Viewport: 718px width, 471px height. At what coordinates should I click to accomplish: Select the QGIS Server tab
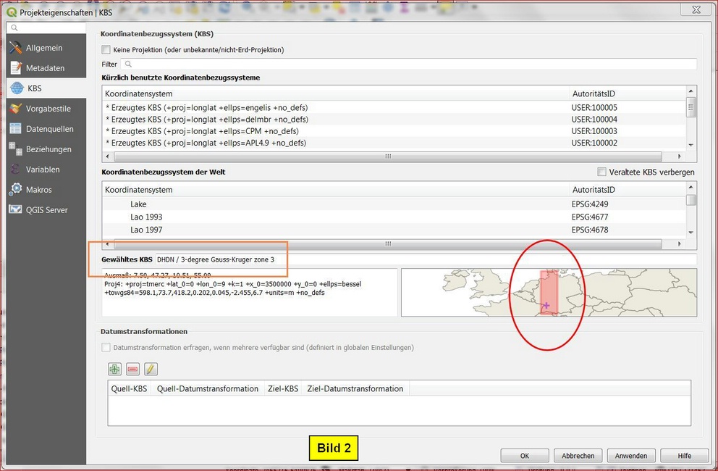tap(46, 210)
